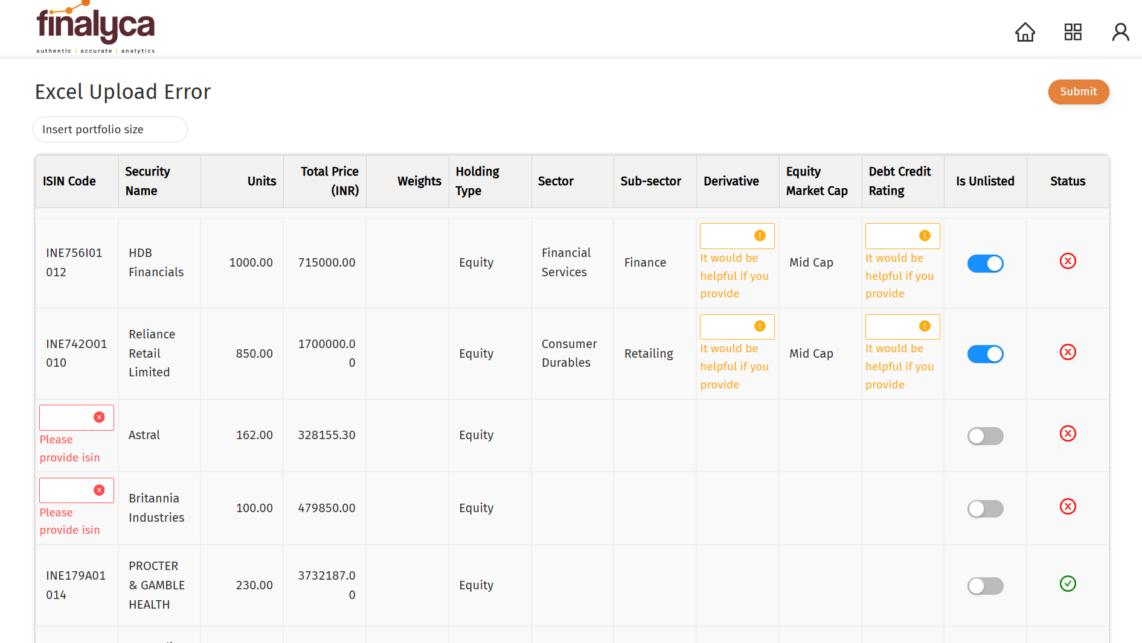Open the home page icon

point(1025,32)
